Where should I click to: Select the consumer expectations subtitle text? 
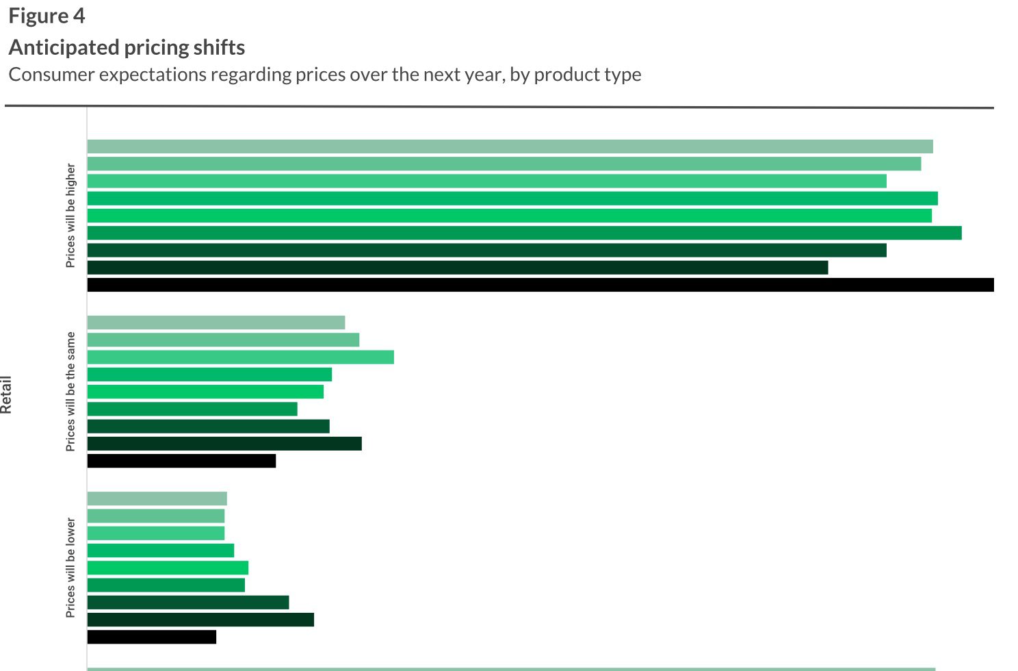(x=324, y=74)
